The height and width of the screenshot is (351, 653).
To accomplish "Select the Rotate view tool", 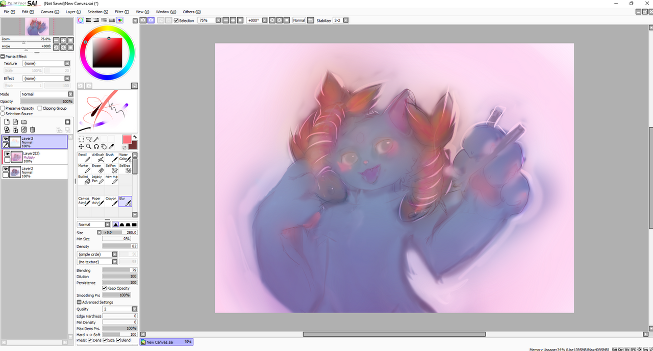I will click(x=96, y=146).
